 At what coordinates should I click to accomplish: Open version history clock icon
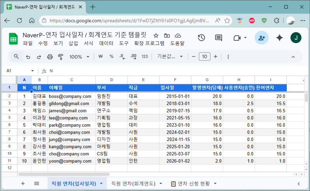tap(201, 38)
